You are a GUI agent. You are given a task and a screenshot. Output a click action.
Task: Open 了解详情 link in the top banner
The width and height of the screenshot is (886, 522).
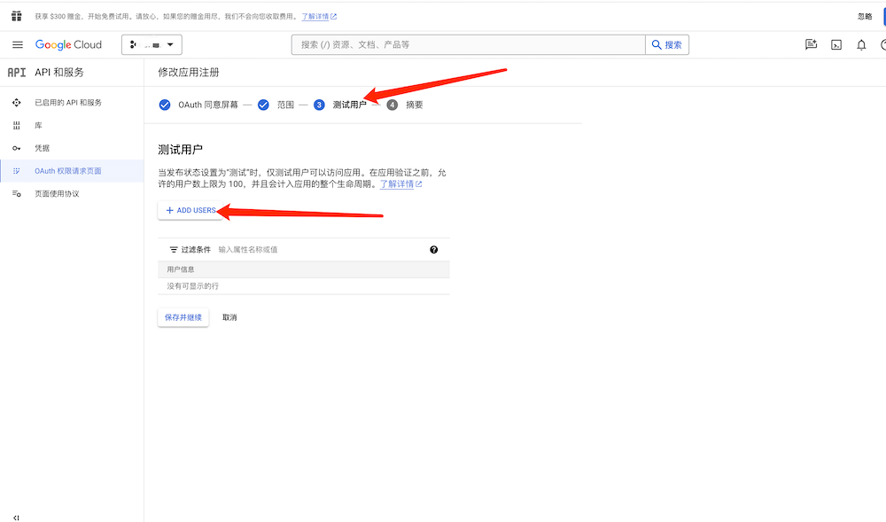(x=318, y=17)
